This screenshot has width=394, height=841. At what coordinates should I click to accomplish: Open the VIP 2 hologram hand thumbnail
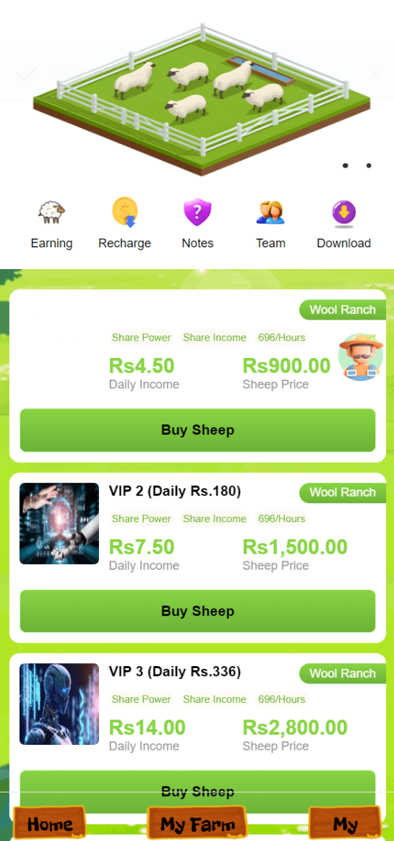(x=59, y=524)
